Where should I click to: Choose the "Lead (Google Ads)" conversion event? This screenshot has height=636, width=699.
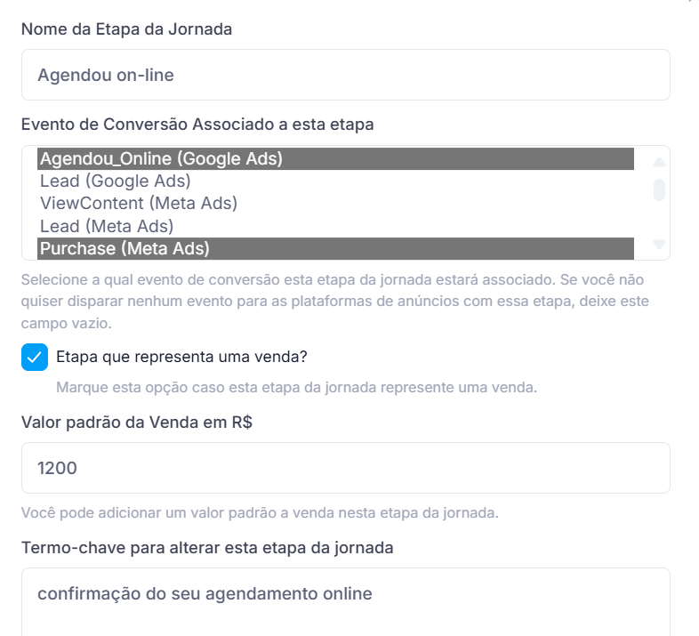coord(116,181)
